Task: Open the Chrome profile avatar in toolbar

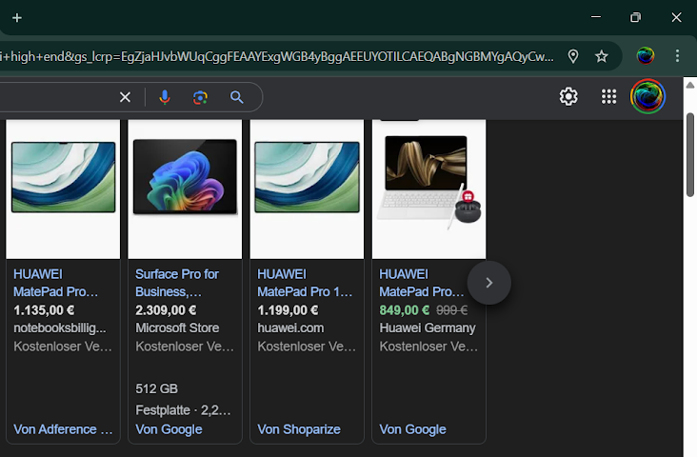Action: coord(646,56)
